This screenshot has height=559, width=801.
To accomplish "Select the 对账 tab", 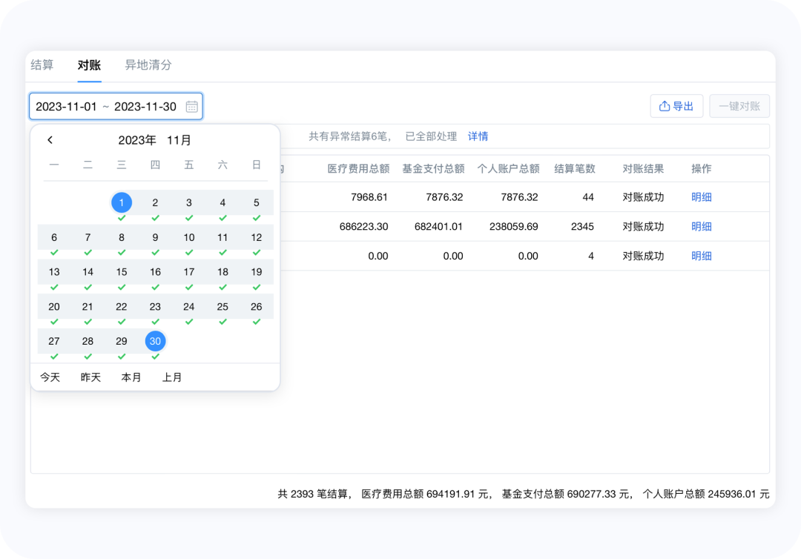I will coord(90,64).
